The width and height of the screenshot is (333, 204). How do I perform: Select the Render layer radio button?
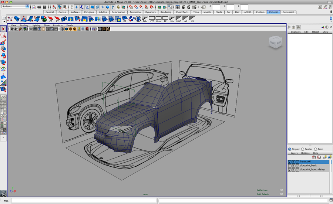(x=303, y=149)
